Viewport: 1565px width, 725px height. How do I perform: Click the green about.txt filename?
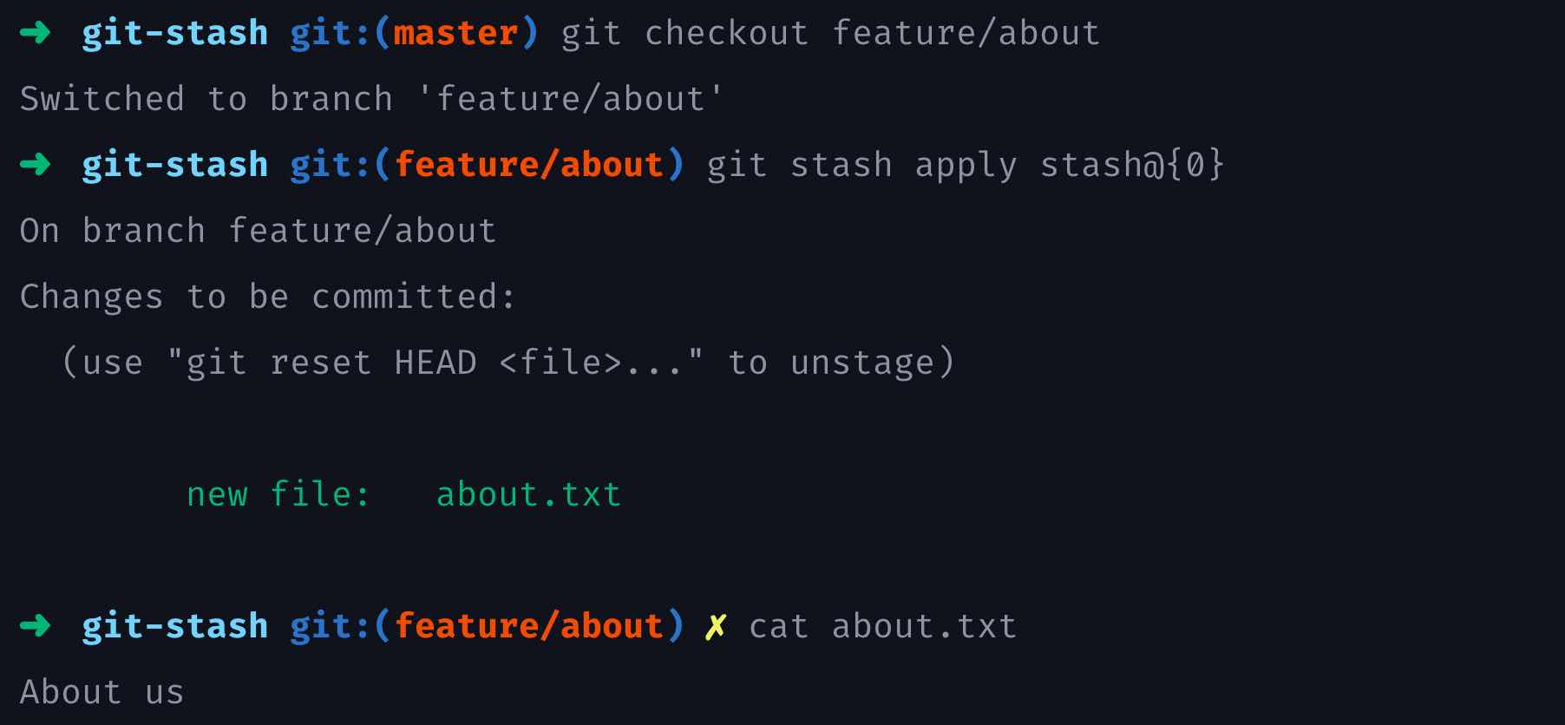(528, 494)
